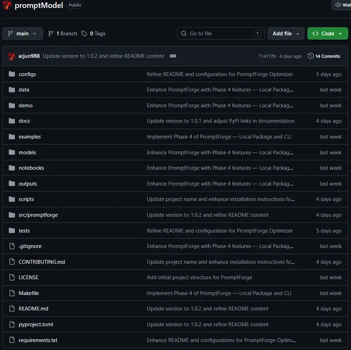Click the arjun988 commit author avatar
This screenshot has width=351, height=350.
point(11,56)
